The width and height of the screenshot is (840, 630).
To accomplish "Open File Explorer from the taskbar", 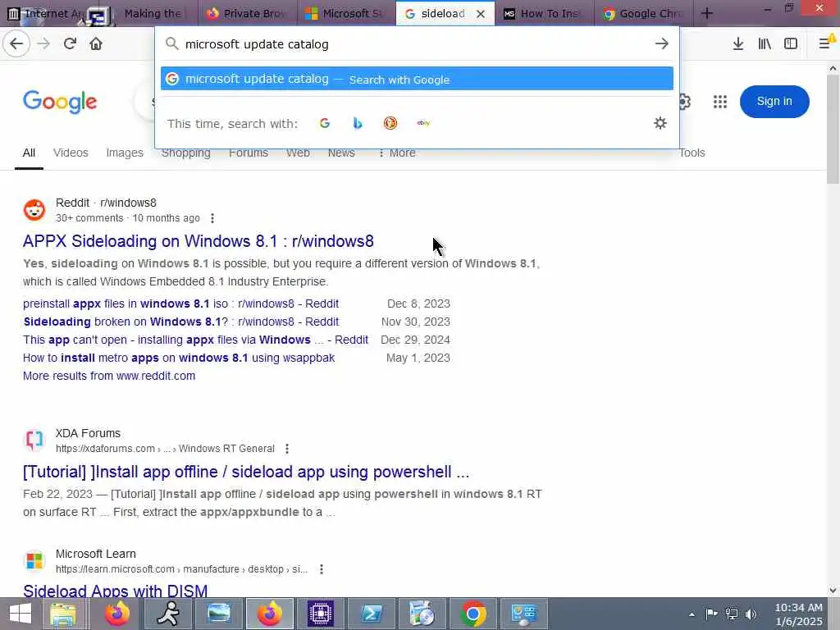I will coord(62,614).
